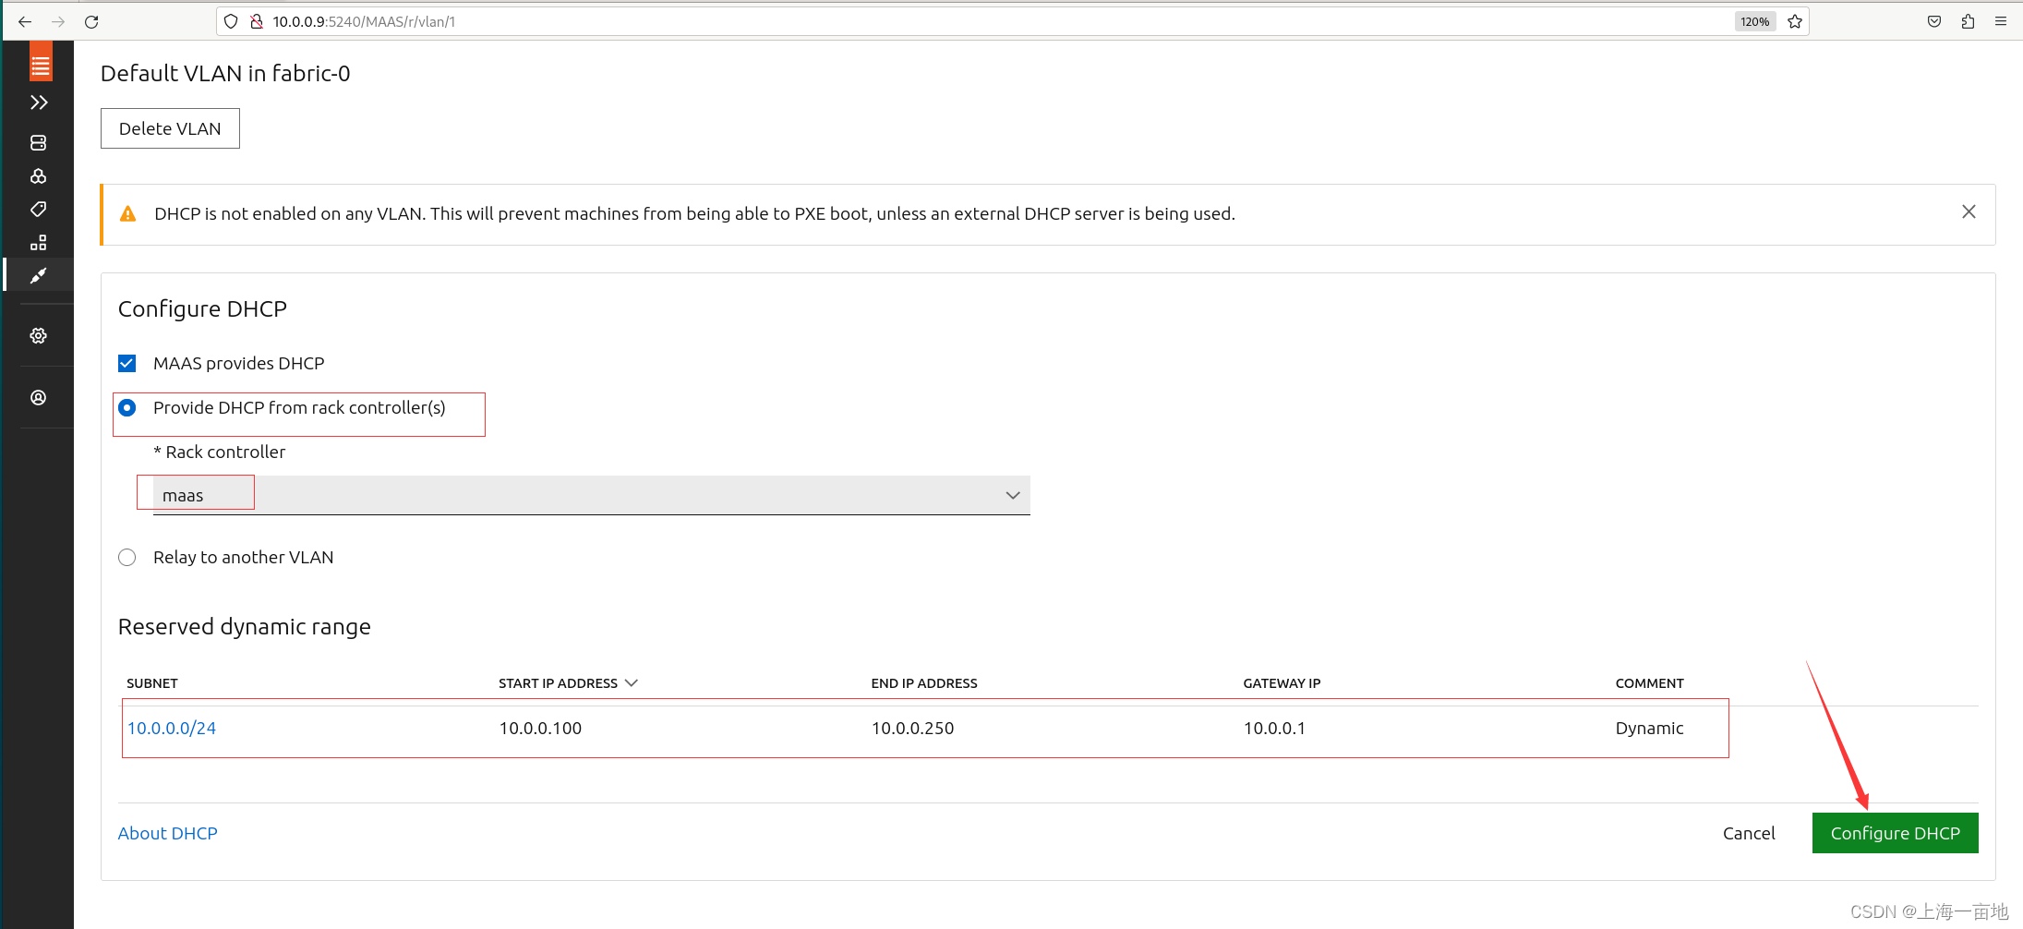Click Cancel in Configure DHCP form
This screenshot has height=929, width=2023.
[1749, 833]
